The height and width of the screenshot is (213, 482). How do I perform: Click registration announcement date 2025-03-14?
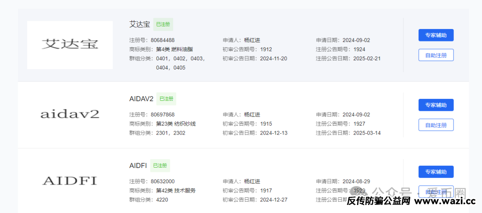(367, 133)
